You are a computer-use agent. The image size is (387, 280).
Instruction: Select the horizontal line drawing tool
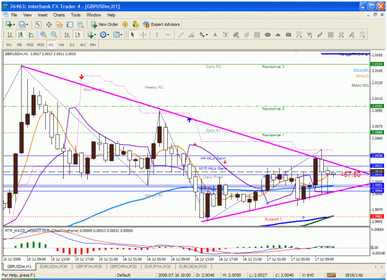tap(167, 35)
